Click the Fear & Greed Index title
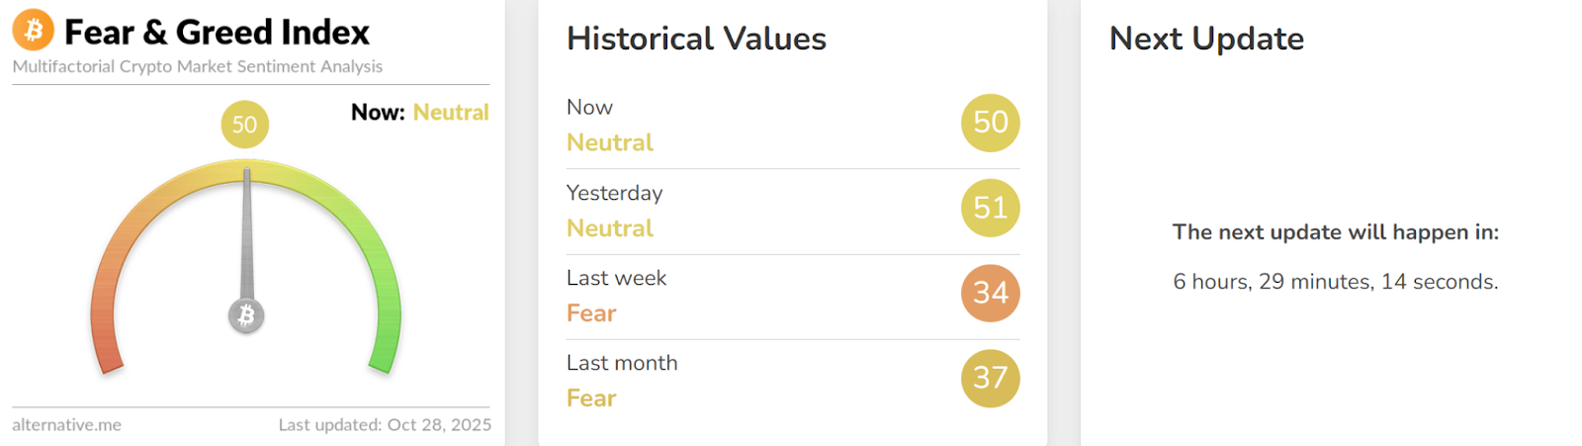 [217, 33]
